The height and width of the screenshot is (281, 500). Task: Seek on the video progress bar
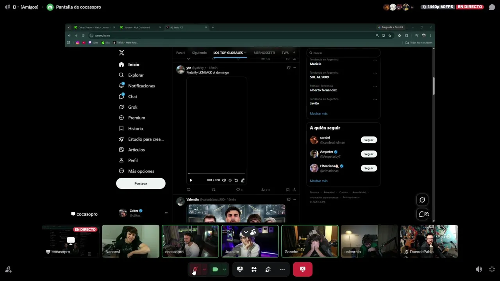[217, 174]
